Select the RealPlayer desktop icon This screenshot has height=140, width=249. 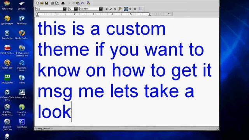pos(22,20)
